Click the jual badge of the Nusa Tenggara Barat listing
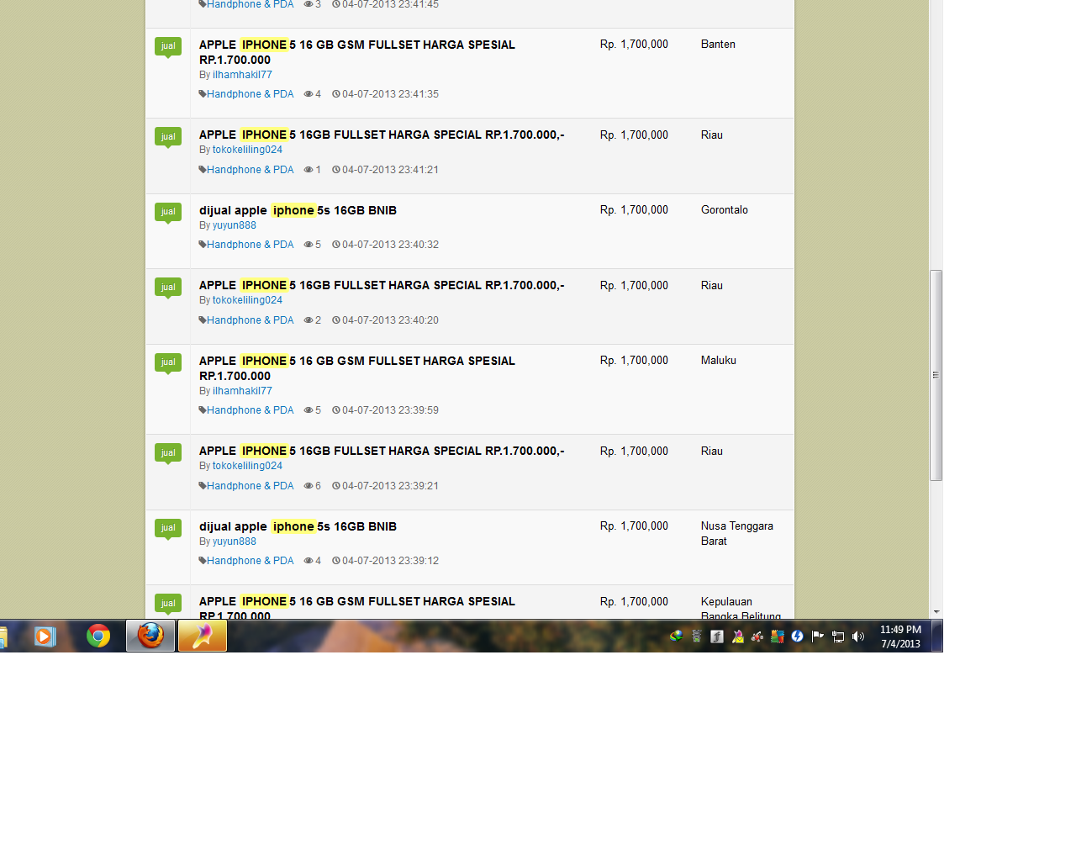Image resolution: width=1076 pixels, height=861 pixels. coord(168,528)
